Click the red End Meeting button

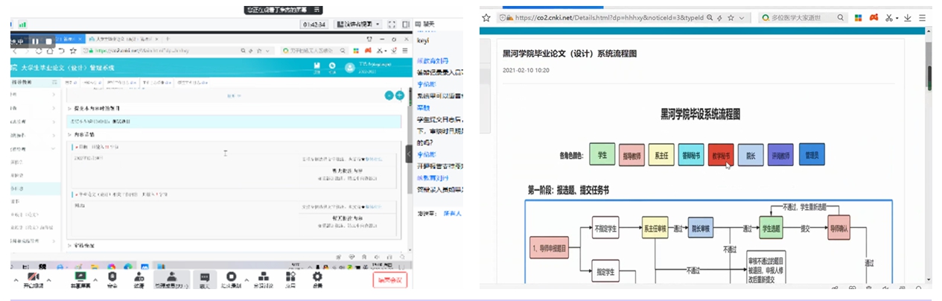point(389,280)
